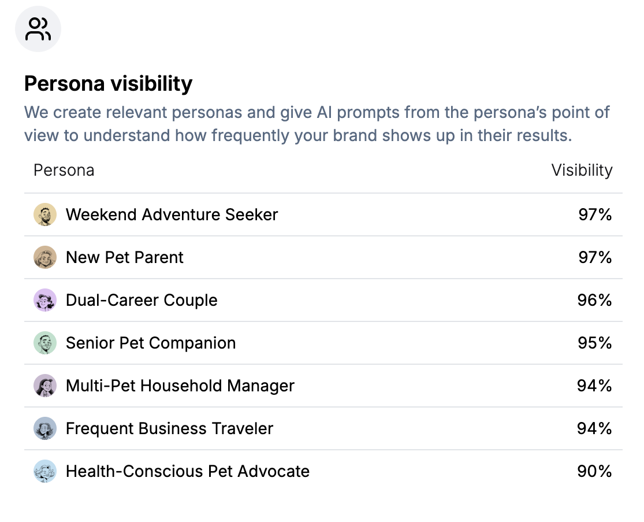Image resolution: width=644 pixels, height=522 pixels.
Task: Click the New Pet Parent avatar image
Action: pyautogui.click(x=45, y=257)
